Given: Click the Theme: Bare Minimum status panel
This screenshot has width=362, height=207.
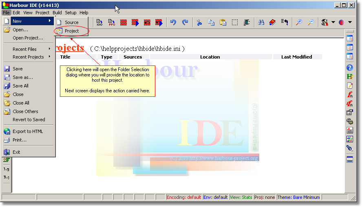Looking at the screenshot, I should pos(298,197).
